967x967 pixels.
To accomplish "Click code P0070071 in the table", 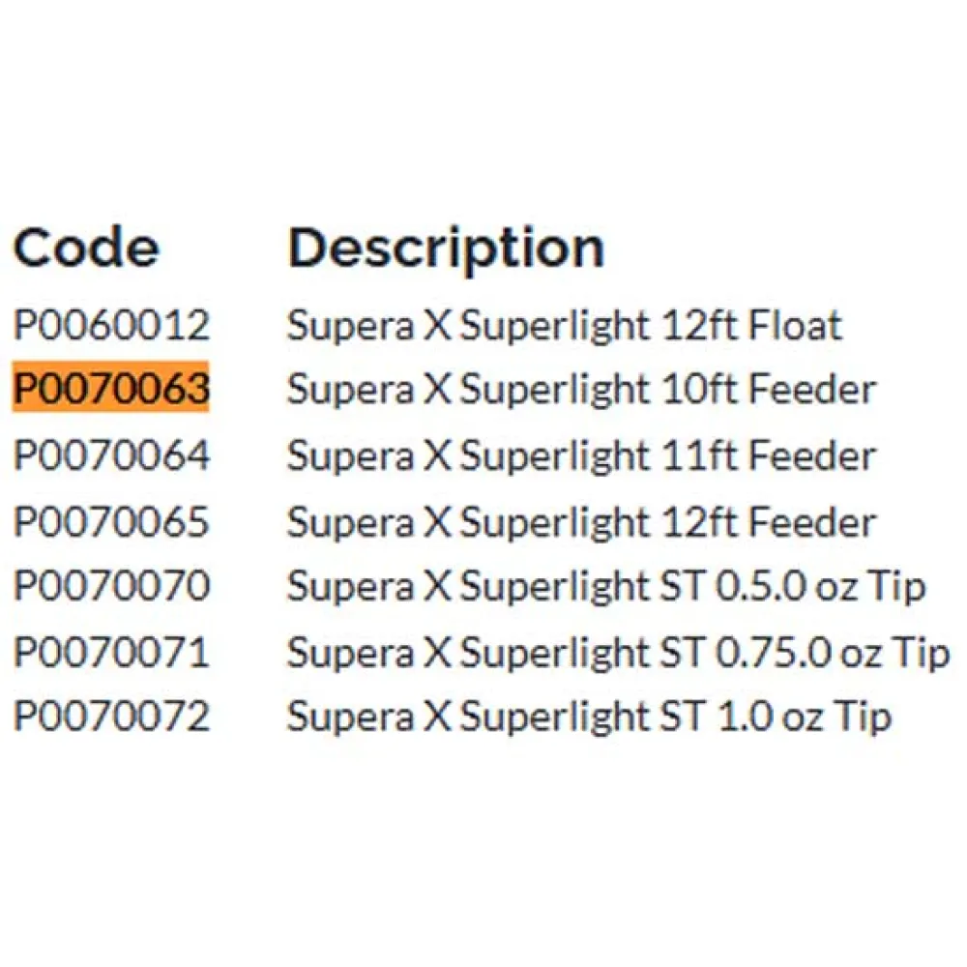I will (x=111, y=652).
